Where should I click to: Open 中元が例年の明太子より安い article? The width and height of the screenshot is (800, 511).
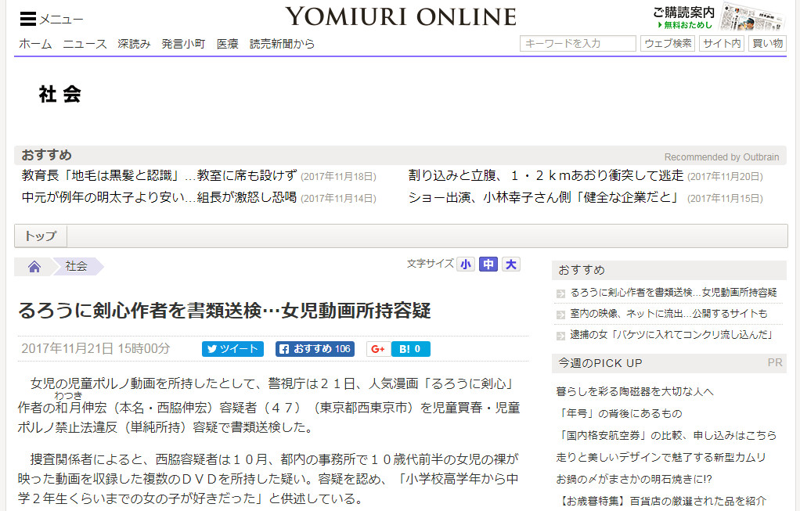(159, 197)
